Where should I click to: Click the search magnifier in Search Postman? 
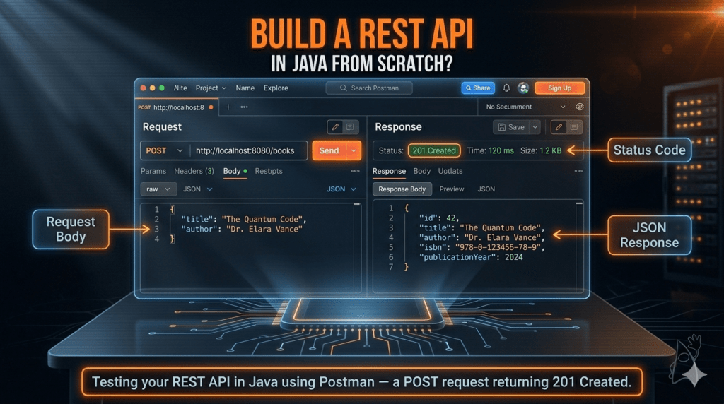(343, 88)
